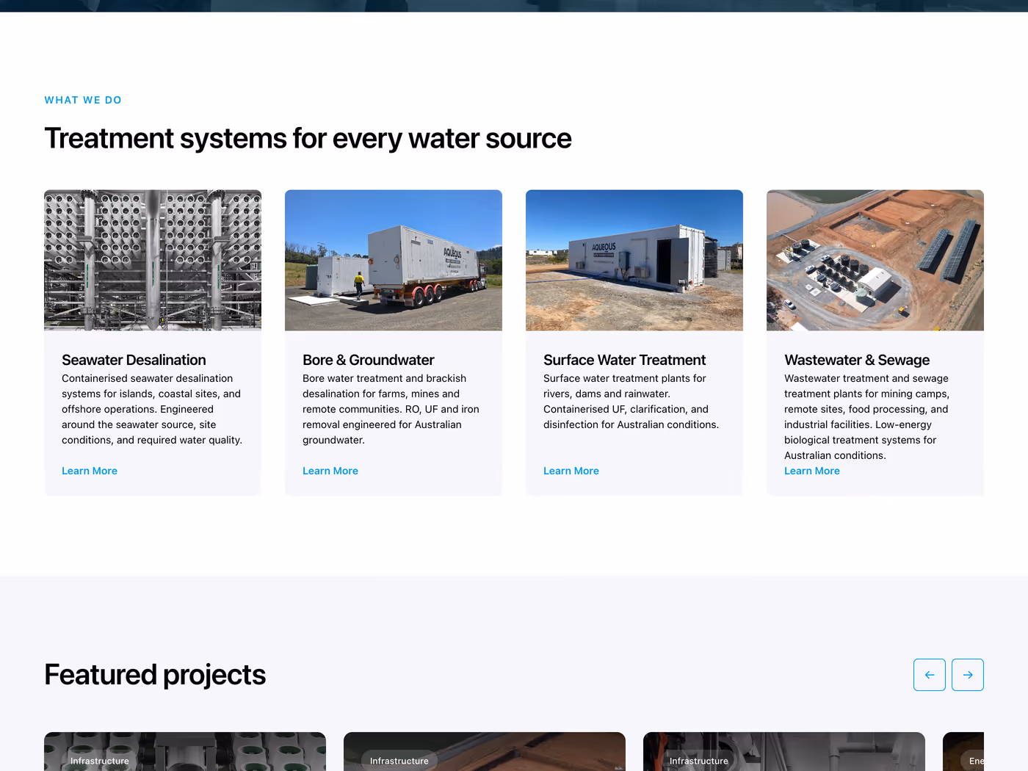Open Learn More under Bore & Groundwater
The image size is (1028, 771).
tap(330, 471)
